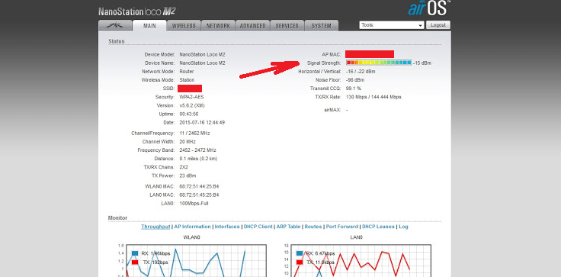Open the SERVICES tab
This screenshot has width=561, height=277.
click(287, 26)
